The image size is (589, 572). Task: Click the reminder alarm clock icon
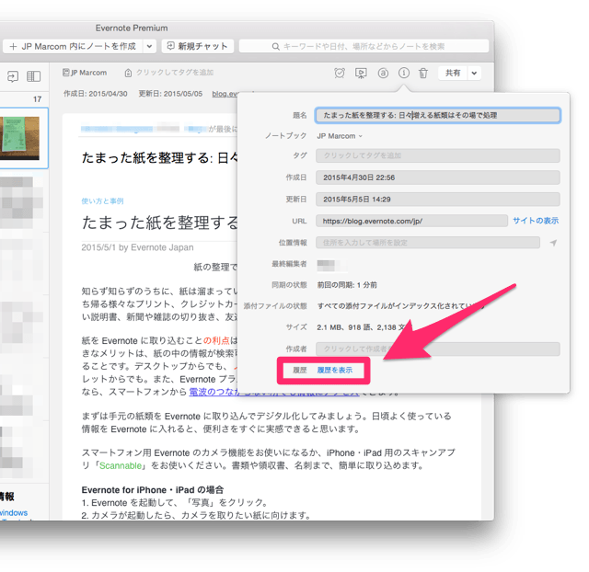click(340, 73)
